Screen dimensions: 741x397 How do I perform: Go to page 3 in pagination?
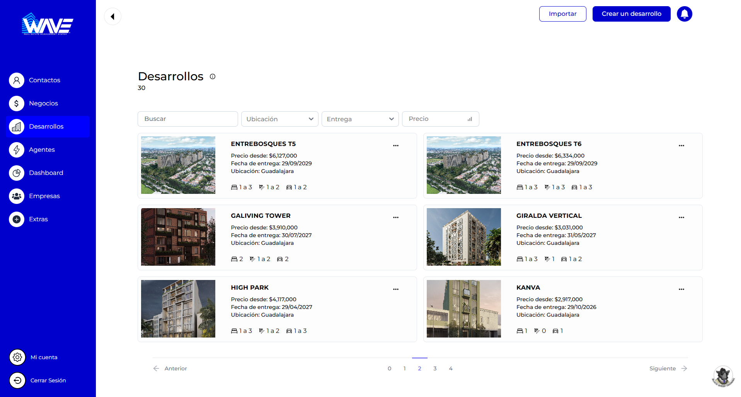click(x=435, y=368)
